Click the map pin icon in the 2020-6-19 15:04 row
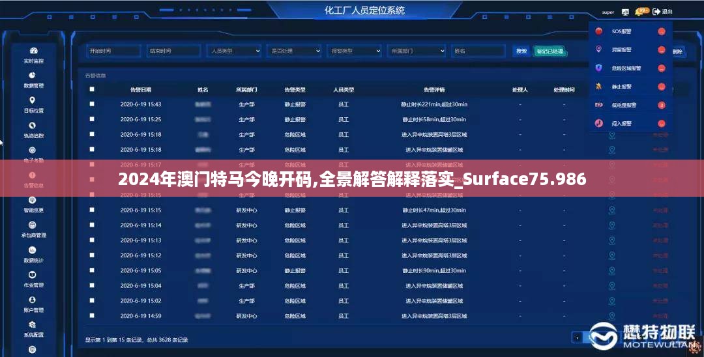This screenshot has width=704, height=357. tap(611, 286)
